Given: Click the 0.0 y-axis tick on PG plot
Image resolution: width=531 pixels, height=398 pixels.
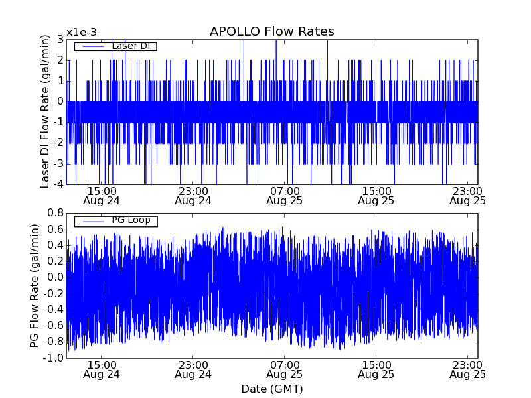Looking at the screenshot, I should (56, 277).
